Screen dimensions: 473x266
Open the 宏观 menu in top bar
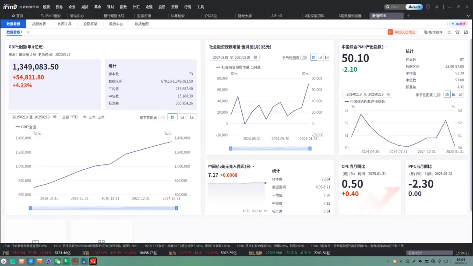pos(149,7)
